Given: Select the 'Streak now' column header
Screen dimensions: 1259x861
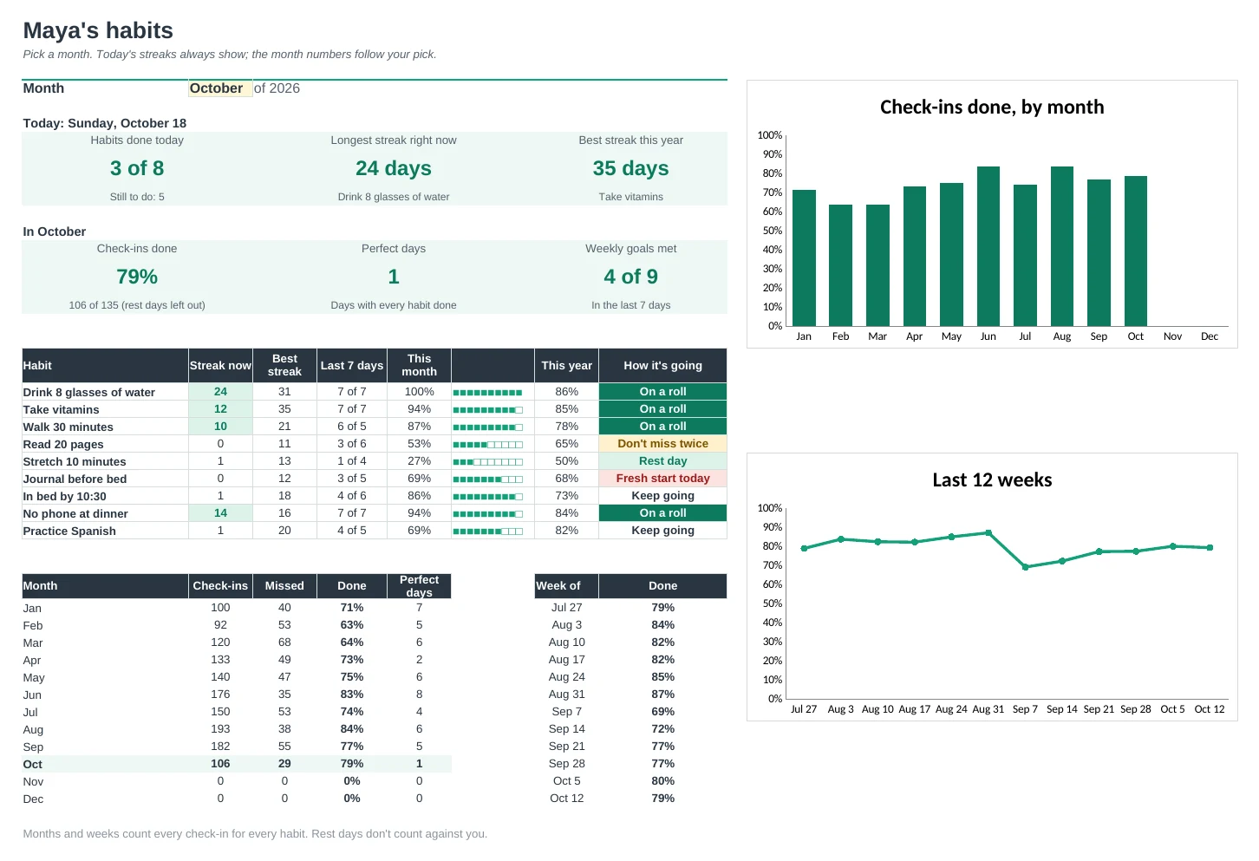Looking at the screenshot, I should [x=220, y=366].
